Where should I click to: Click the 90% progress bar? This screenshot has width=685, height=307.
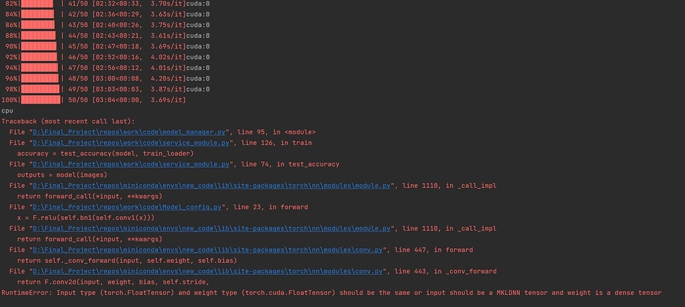point(39,46)
